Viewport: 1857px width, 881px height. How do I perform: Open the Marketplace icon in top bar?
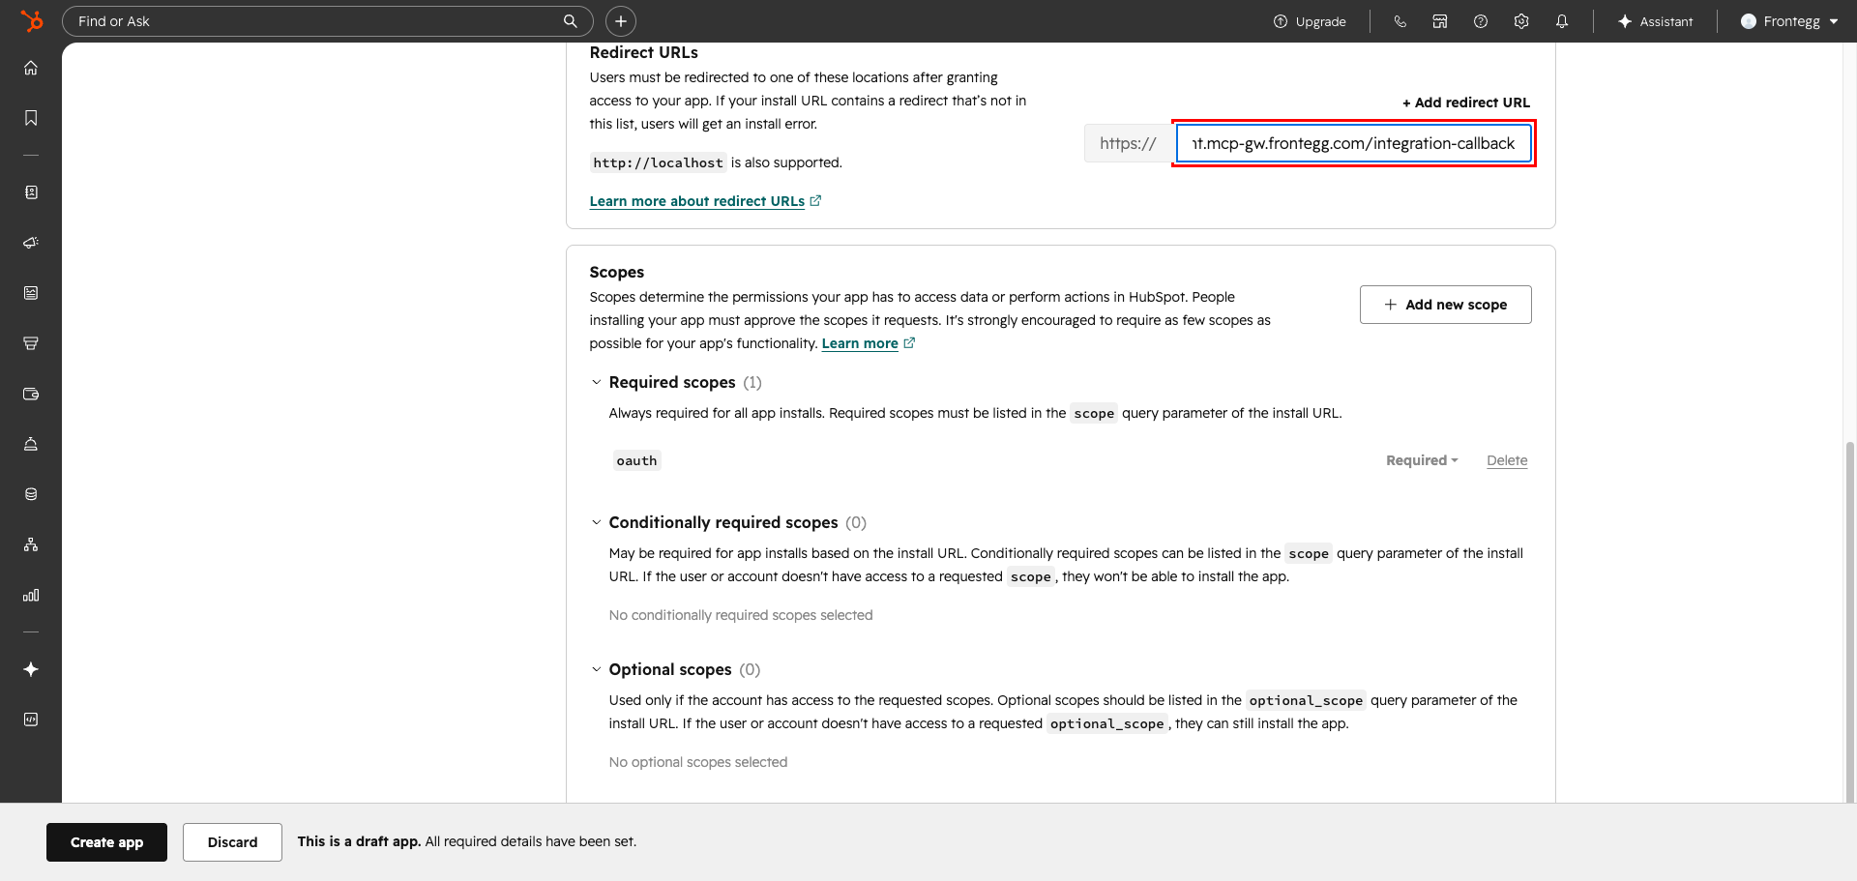pyautogui.click(x=1440, y=21)
